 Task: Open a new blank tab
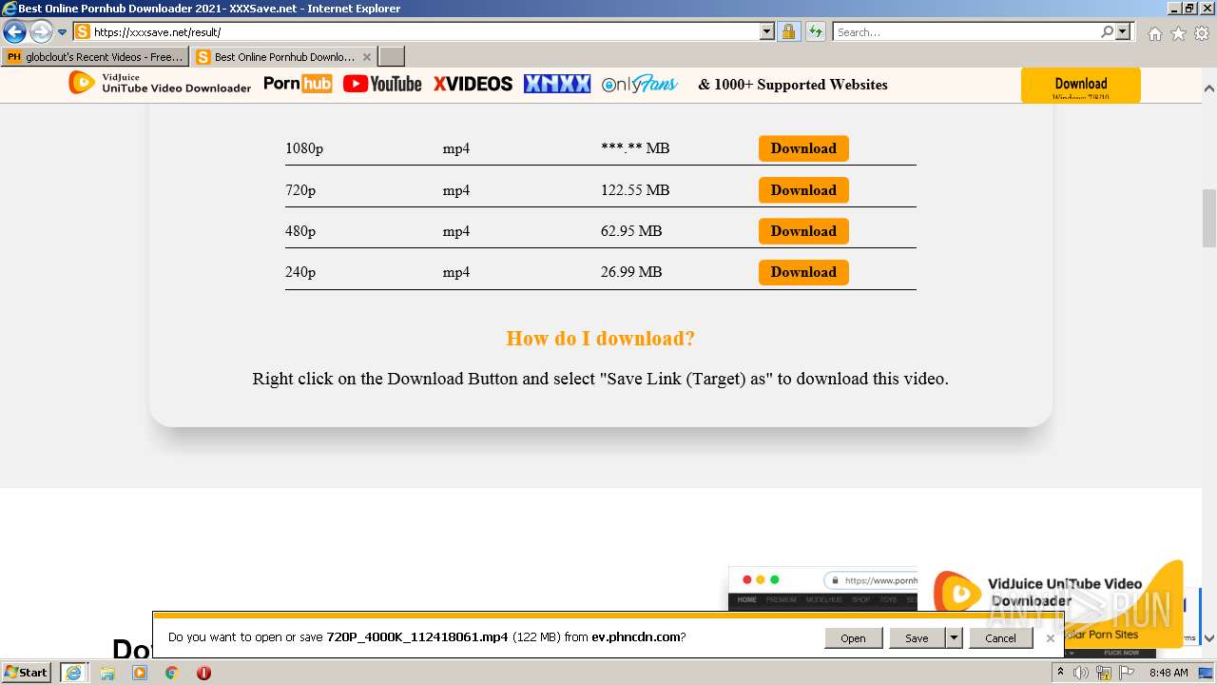(x=392, y=57)
